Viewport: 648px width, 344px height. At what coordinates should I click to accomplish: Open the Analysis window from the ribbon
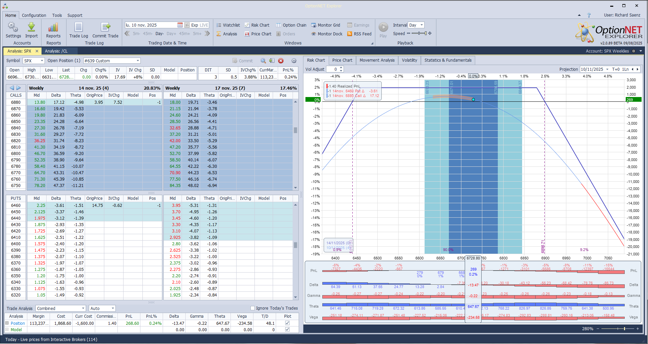(227, 34)
